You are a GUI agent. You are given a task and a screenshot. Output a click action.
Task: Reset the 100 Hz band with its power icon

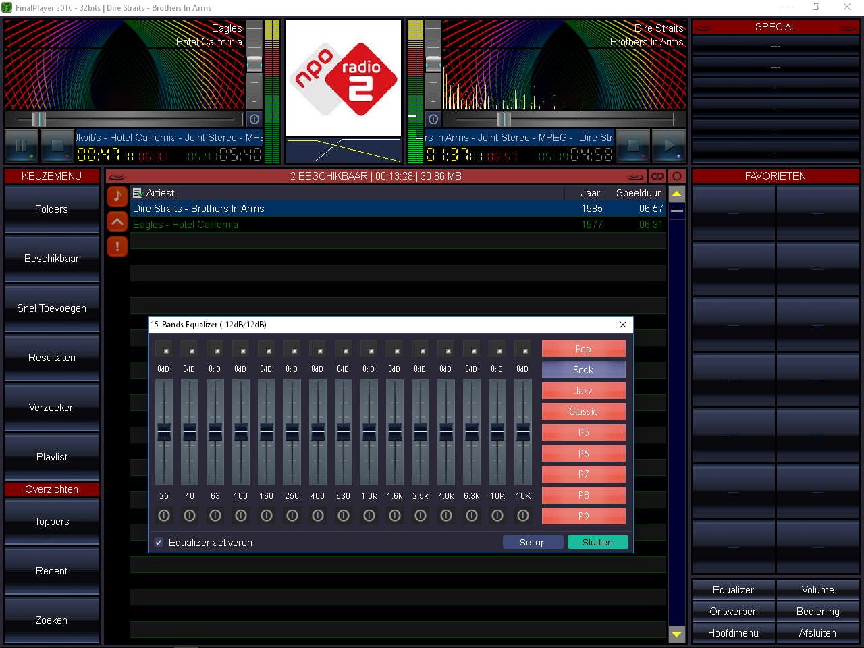pyautogui.click(x=241, y=516)
